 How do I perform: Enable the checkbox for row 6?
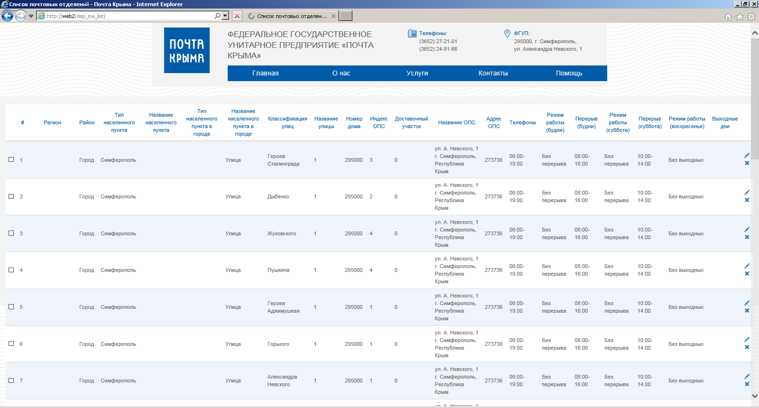(11, 343)
